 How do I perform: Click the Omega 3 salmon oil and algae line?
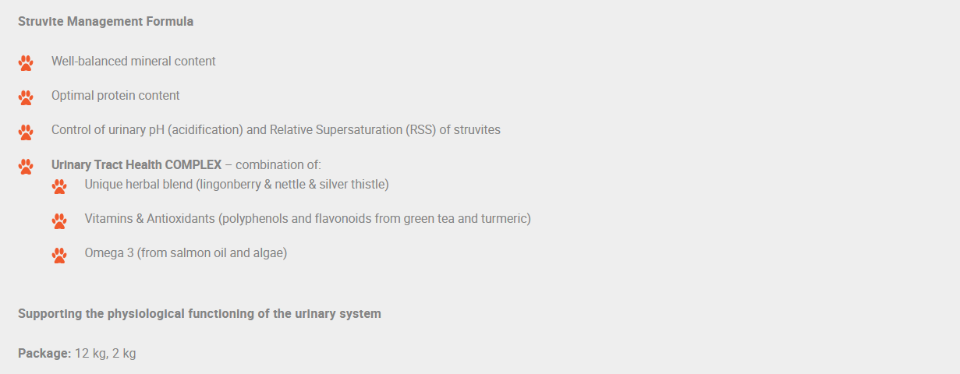pyautogui.click(x=186, y=253)
